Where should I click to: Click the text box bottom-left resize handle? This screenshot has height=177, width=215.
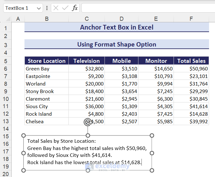24,170
